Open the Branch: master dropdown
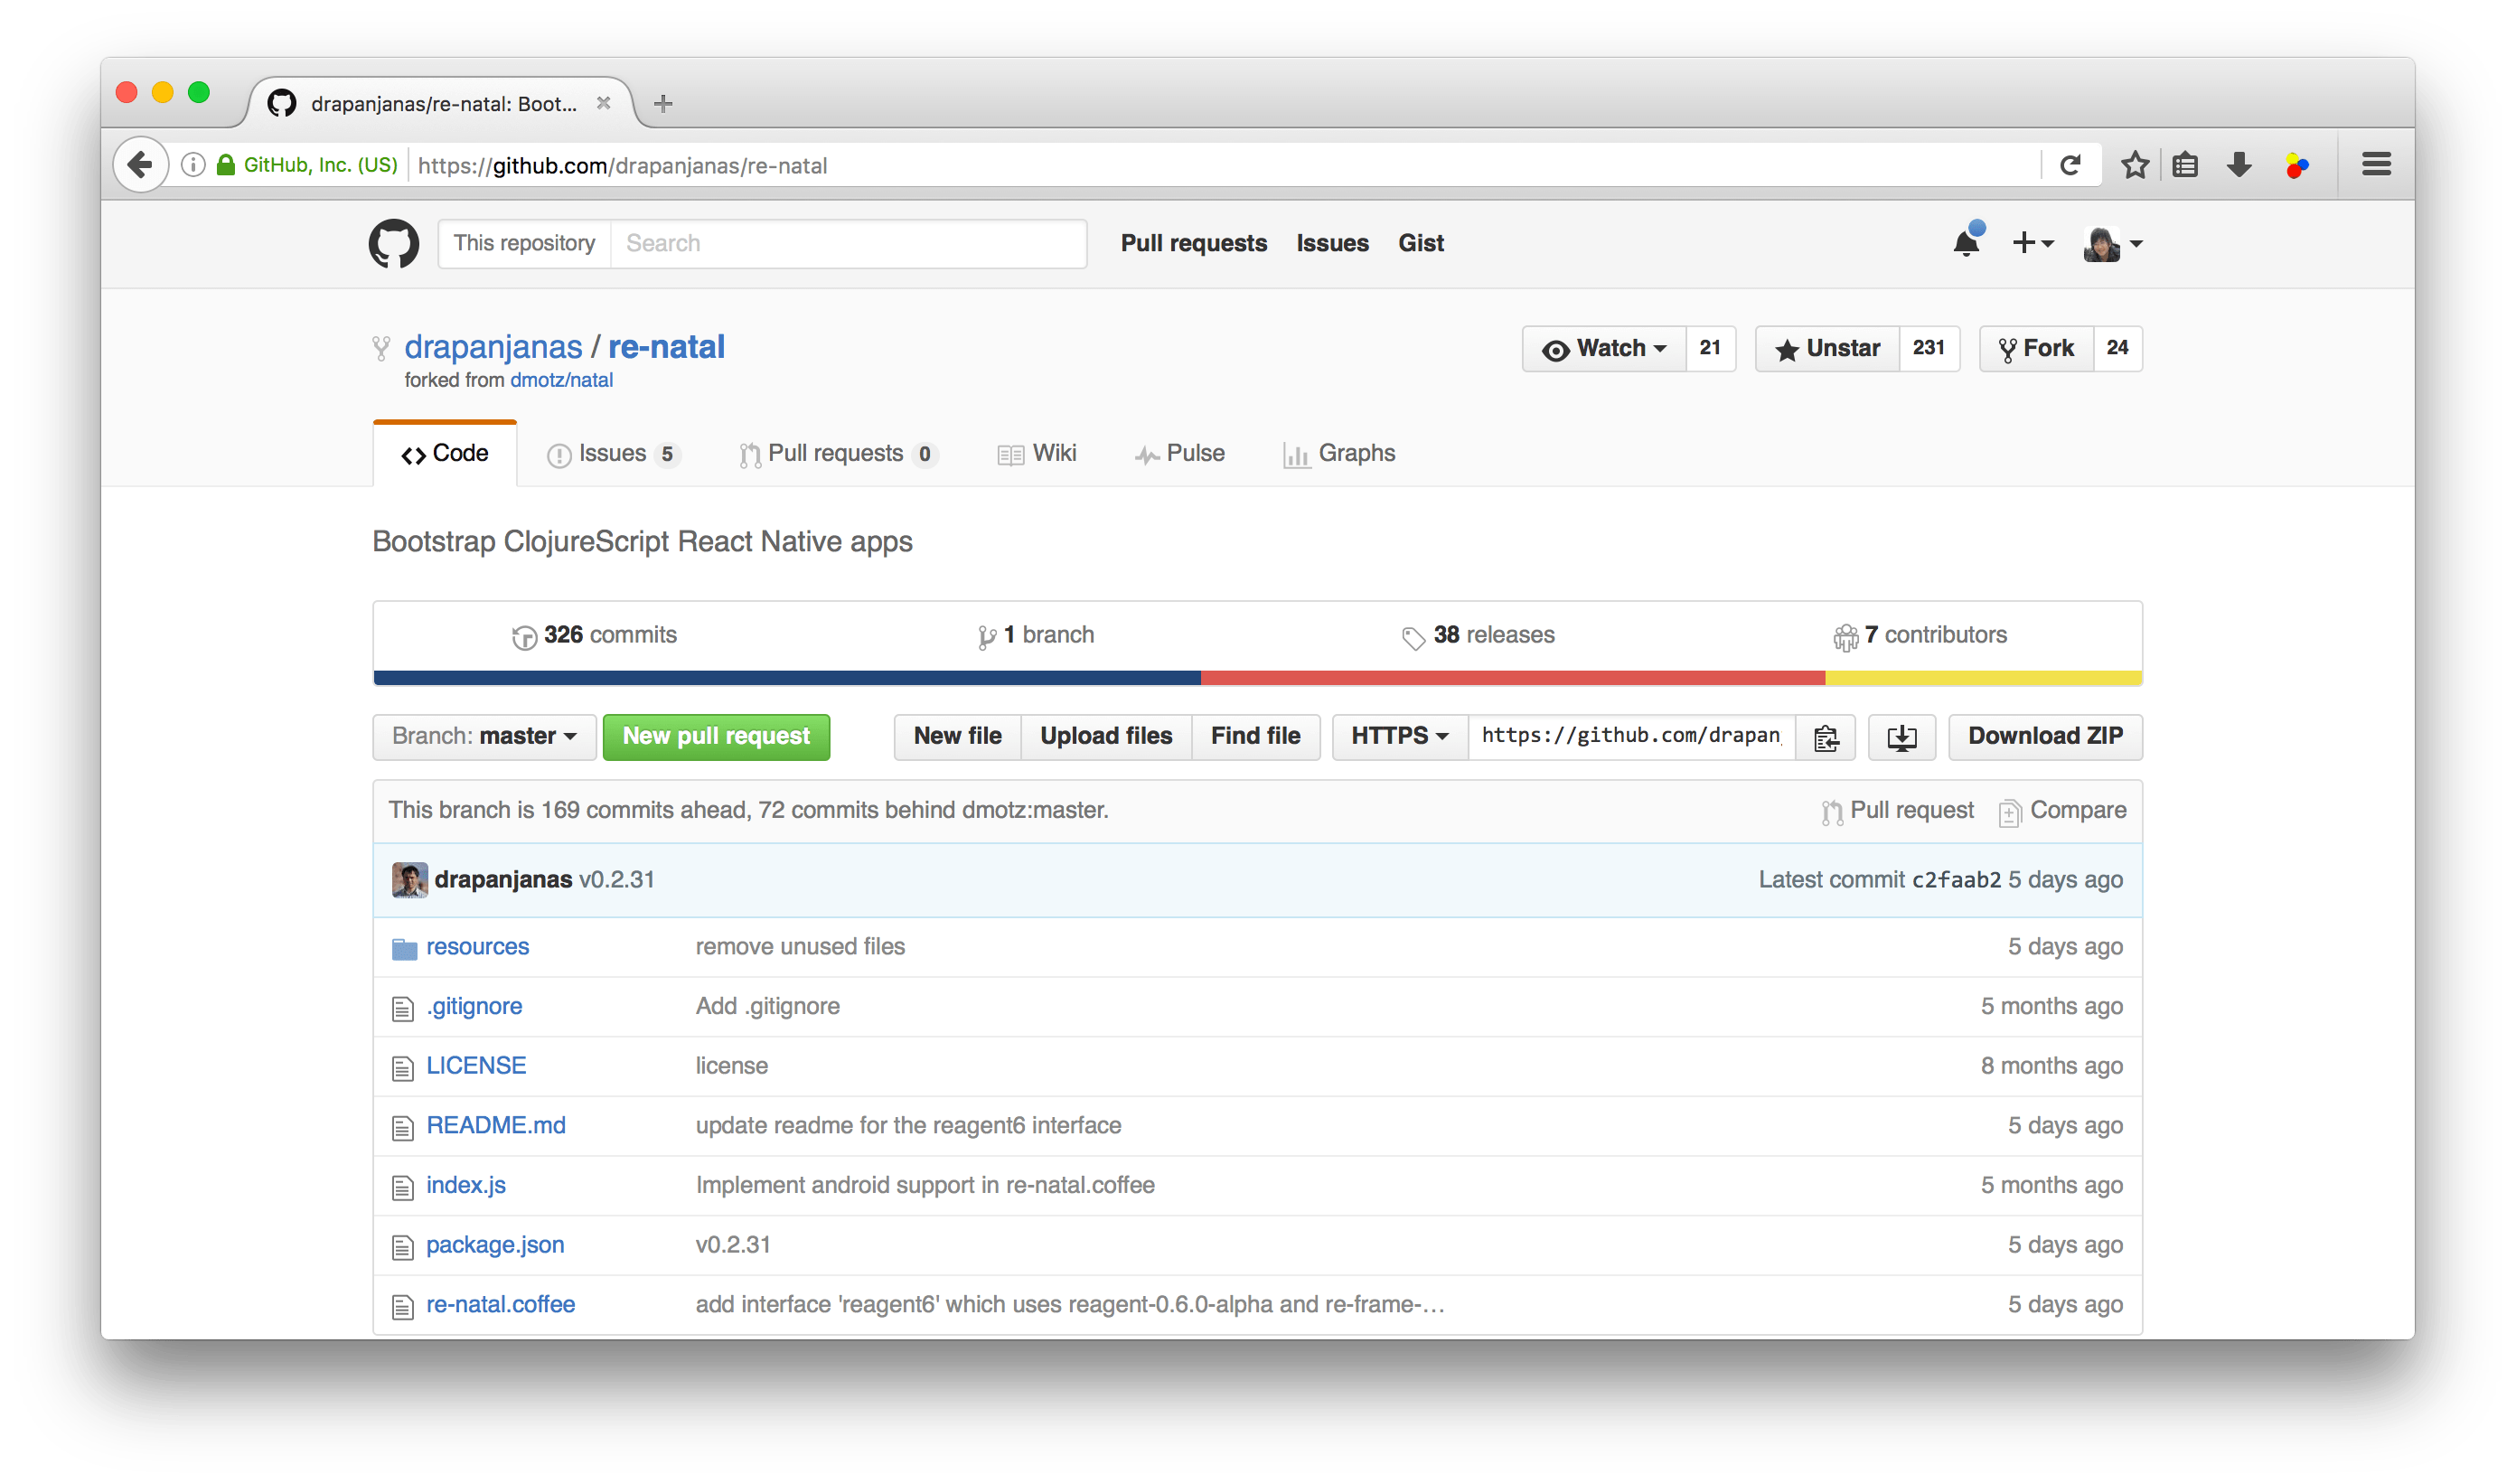2516x1484 pixels. [x=484, y=737]
